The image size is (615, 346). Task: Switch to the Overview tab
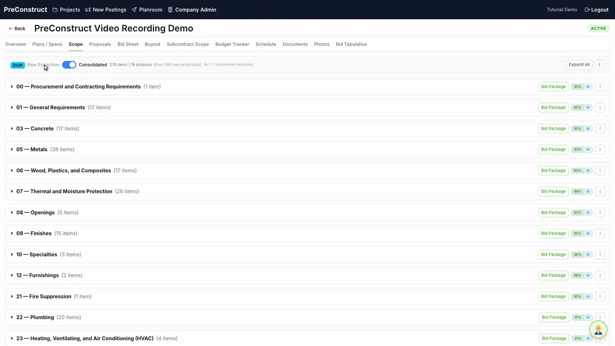(15, 44)
